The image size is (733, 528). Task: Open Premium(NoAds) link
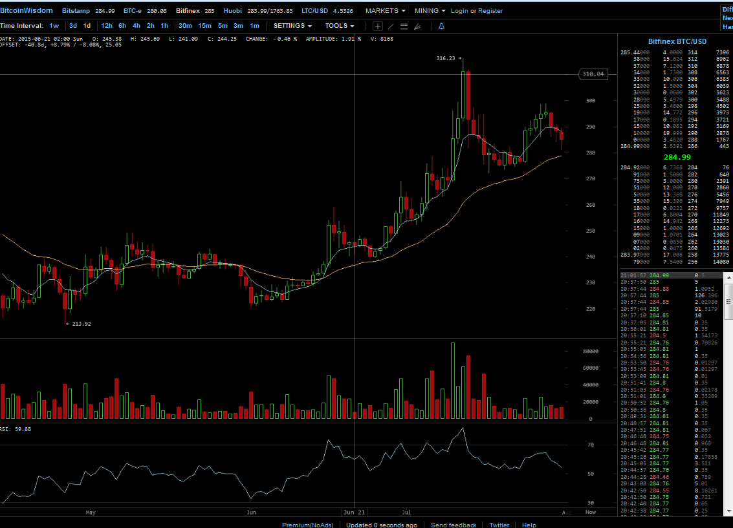pos(307,525)
